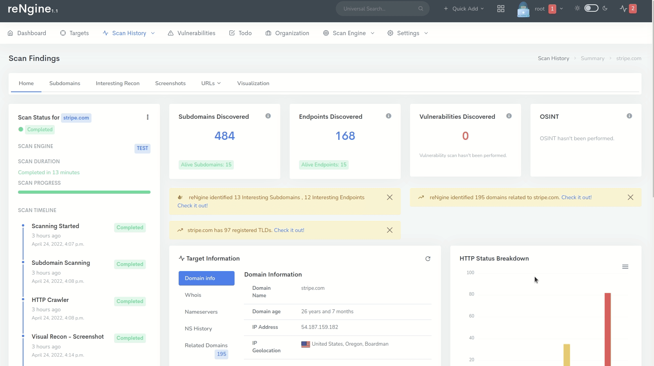Open the three-dot scan status options menu
The image size is (654, 366).
147,117
